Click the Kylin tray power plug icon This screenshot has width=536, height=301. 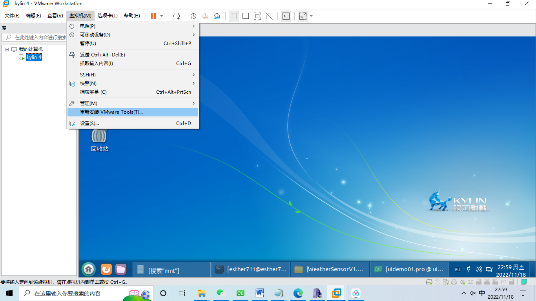click(x=469, y=270)
